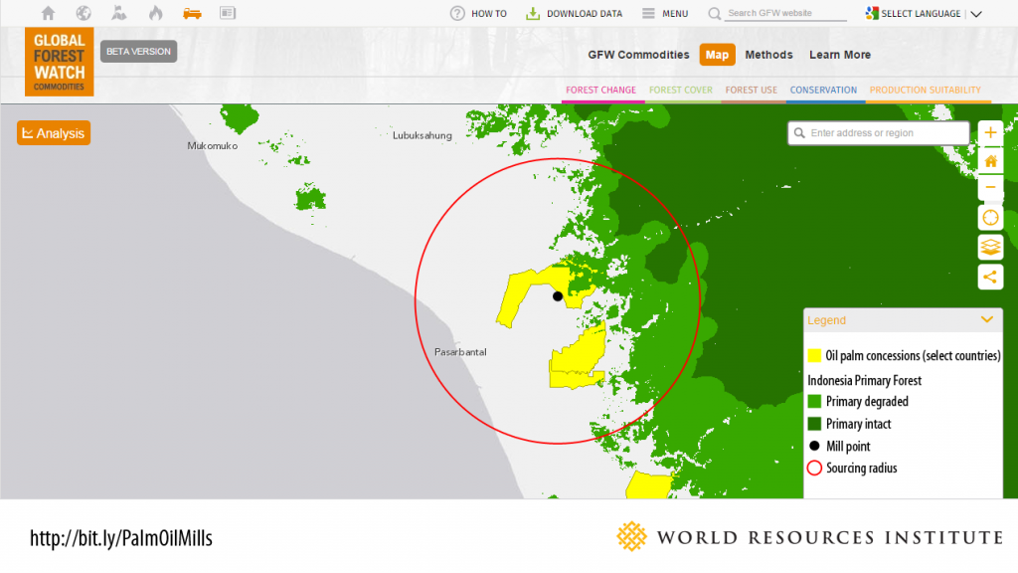Viewport: 1018px width, 573px height.
Task: Open the Forest Change tab
Action: tap(600, 91)
